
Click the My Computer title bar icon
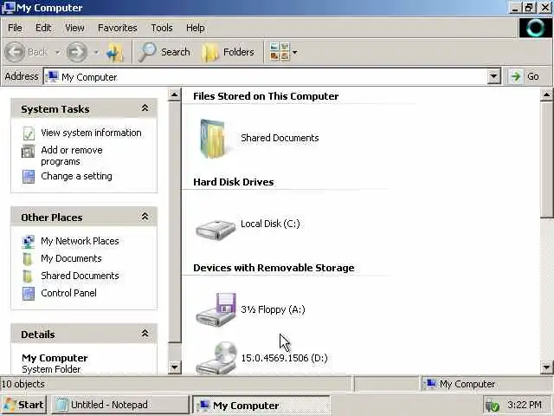tap(8, 8)
